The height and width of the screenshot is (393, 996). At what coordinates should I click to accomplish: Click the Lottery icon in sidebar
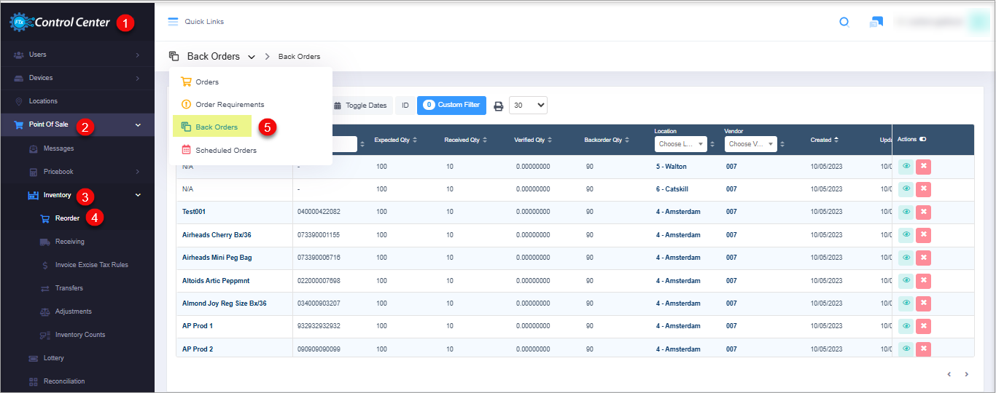click(x=33, y=358)
